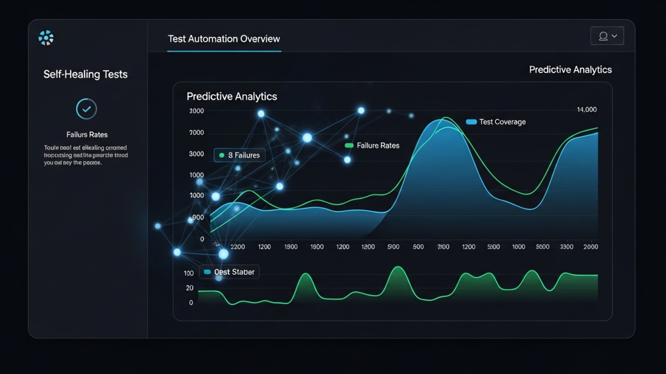Open the 8 Failures badge dropdown
The height and width of the screenshot is (374, 666).
[239, 155]
